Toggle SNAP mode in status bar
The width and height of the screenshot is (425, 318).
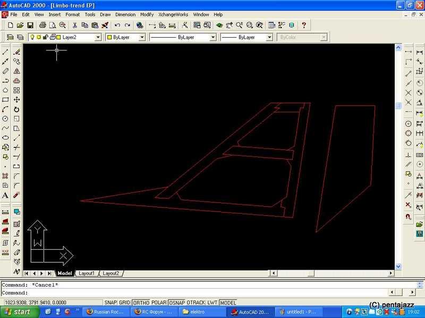(x=110, y=303)
